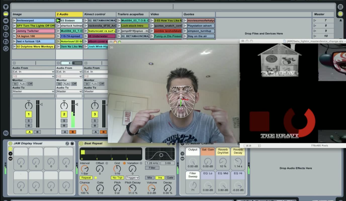Screen dimensions: 346x201
Task: Launch the 05 Underwater clip
Action: [x=86, y=36]
